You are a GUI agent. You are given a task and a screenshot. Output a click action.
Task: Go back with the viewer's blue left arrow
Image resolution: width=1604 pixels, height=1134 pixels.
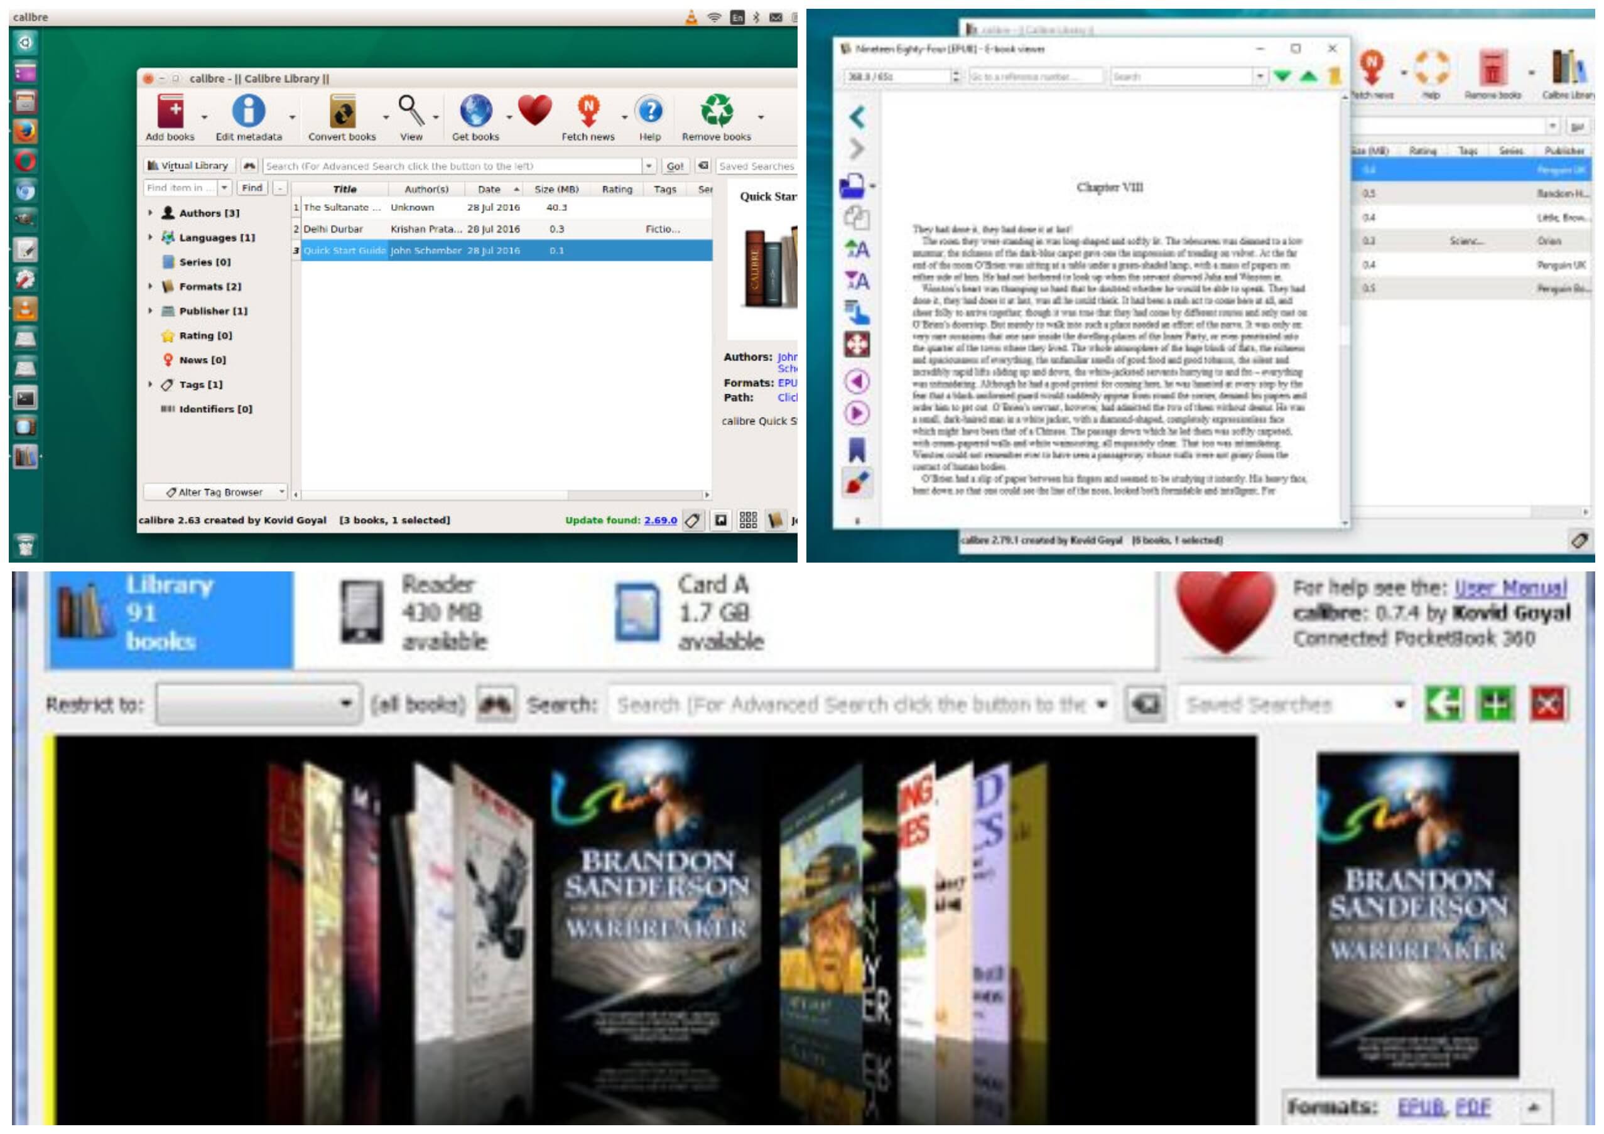[x=857, y=117]
